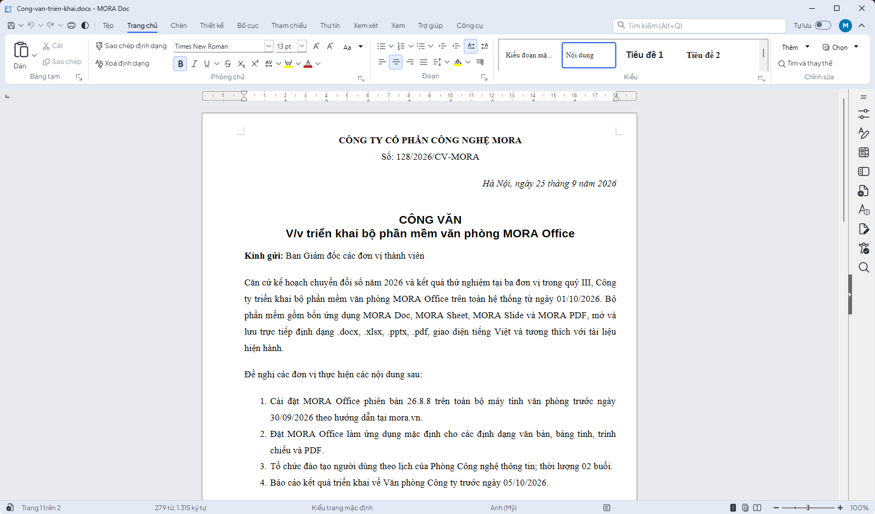
Task: Open the sidebar Find magnifier icon
Action: [x=864, y=267]
